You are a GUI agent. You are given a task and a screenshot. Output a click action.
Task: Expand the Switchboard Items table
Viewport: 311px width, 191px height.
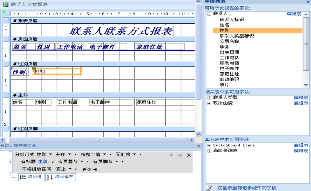[x=209, y=145]
